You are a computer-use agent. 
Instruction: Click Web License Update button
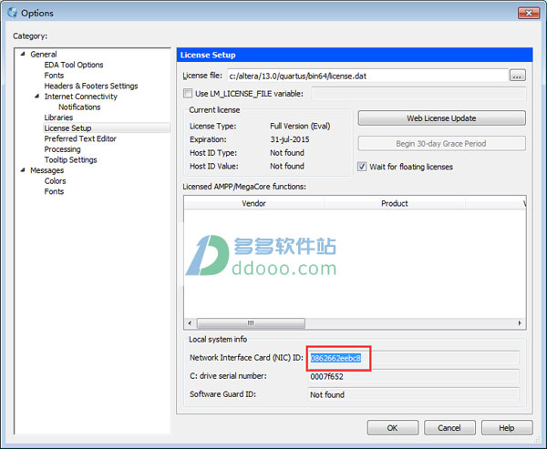(441, 118)
